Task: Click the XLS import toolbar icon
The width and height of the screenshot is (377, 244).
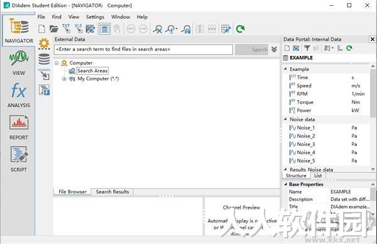Action: pyautogui.click(x=79, y=29)
